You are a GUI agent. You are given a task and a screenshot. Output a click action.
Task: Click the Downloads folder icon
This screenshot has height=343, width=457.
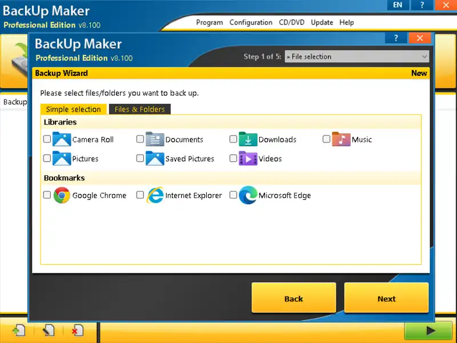coord(248,139)
